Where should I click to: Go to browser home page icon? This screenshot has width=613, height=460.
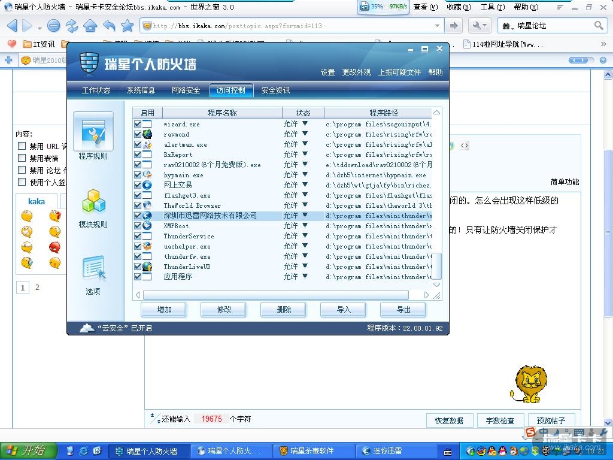click(90, 26)
